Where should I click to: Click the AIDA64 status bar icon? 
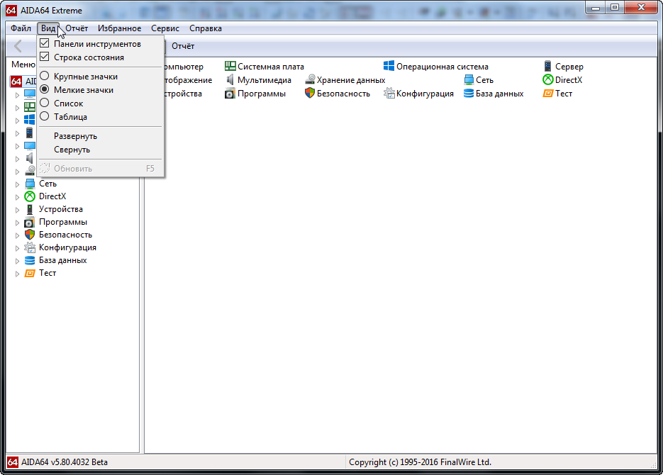click(x=13, y=462)
